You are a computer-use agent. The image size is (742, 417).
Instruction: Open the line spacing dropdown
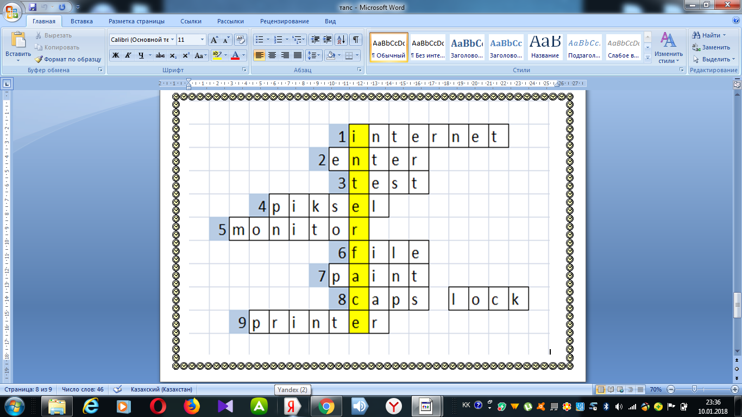314,55
